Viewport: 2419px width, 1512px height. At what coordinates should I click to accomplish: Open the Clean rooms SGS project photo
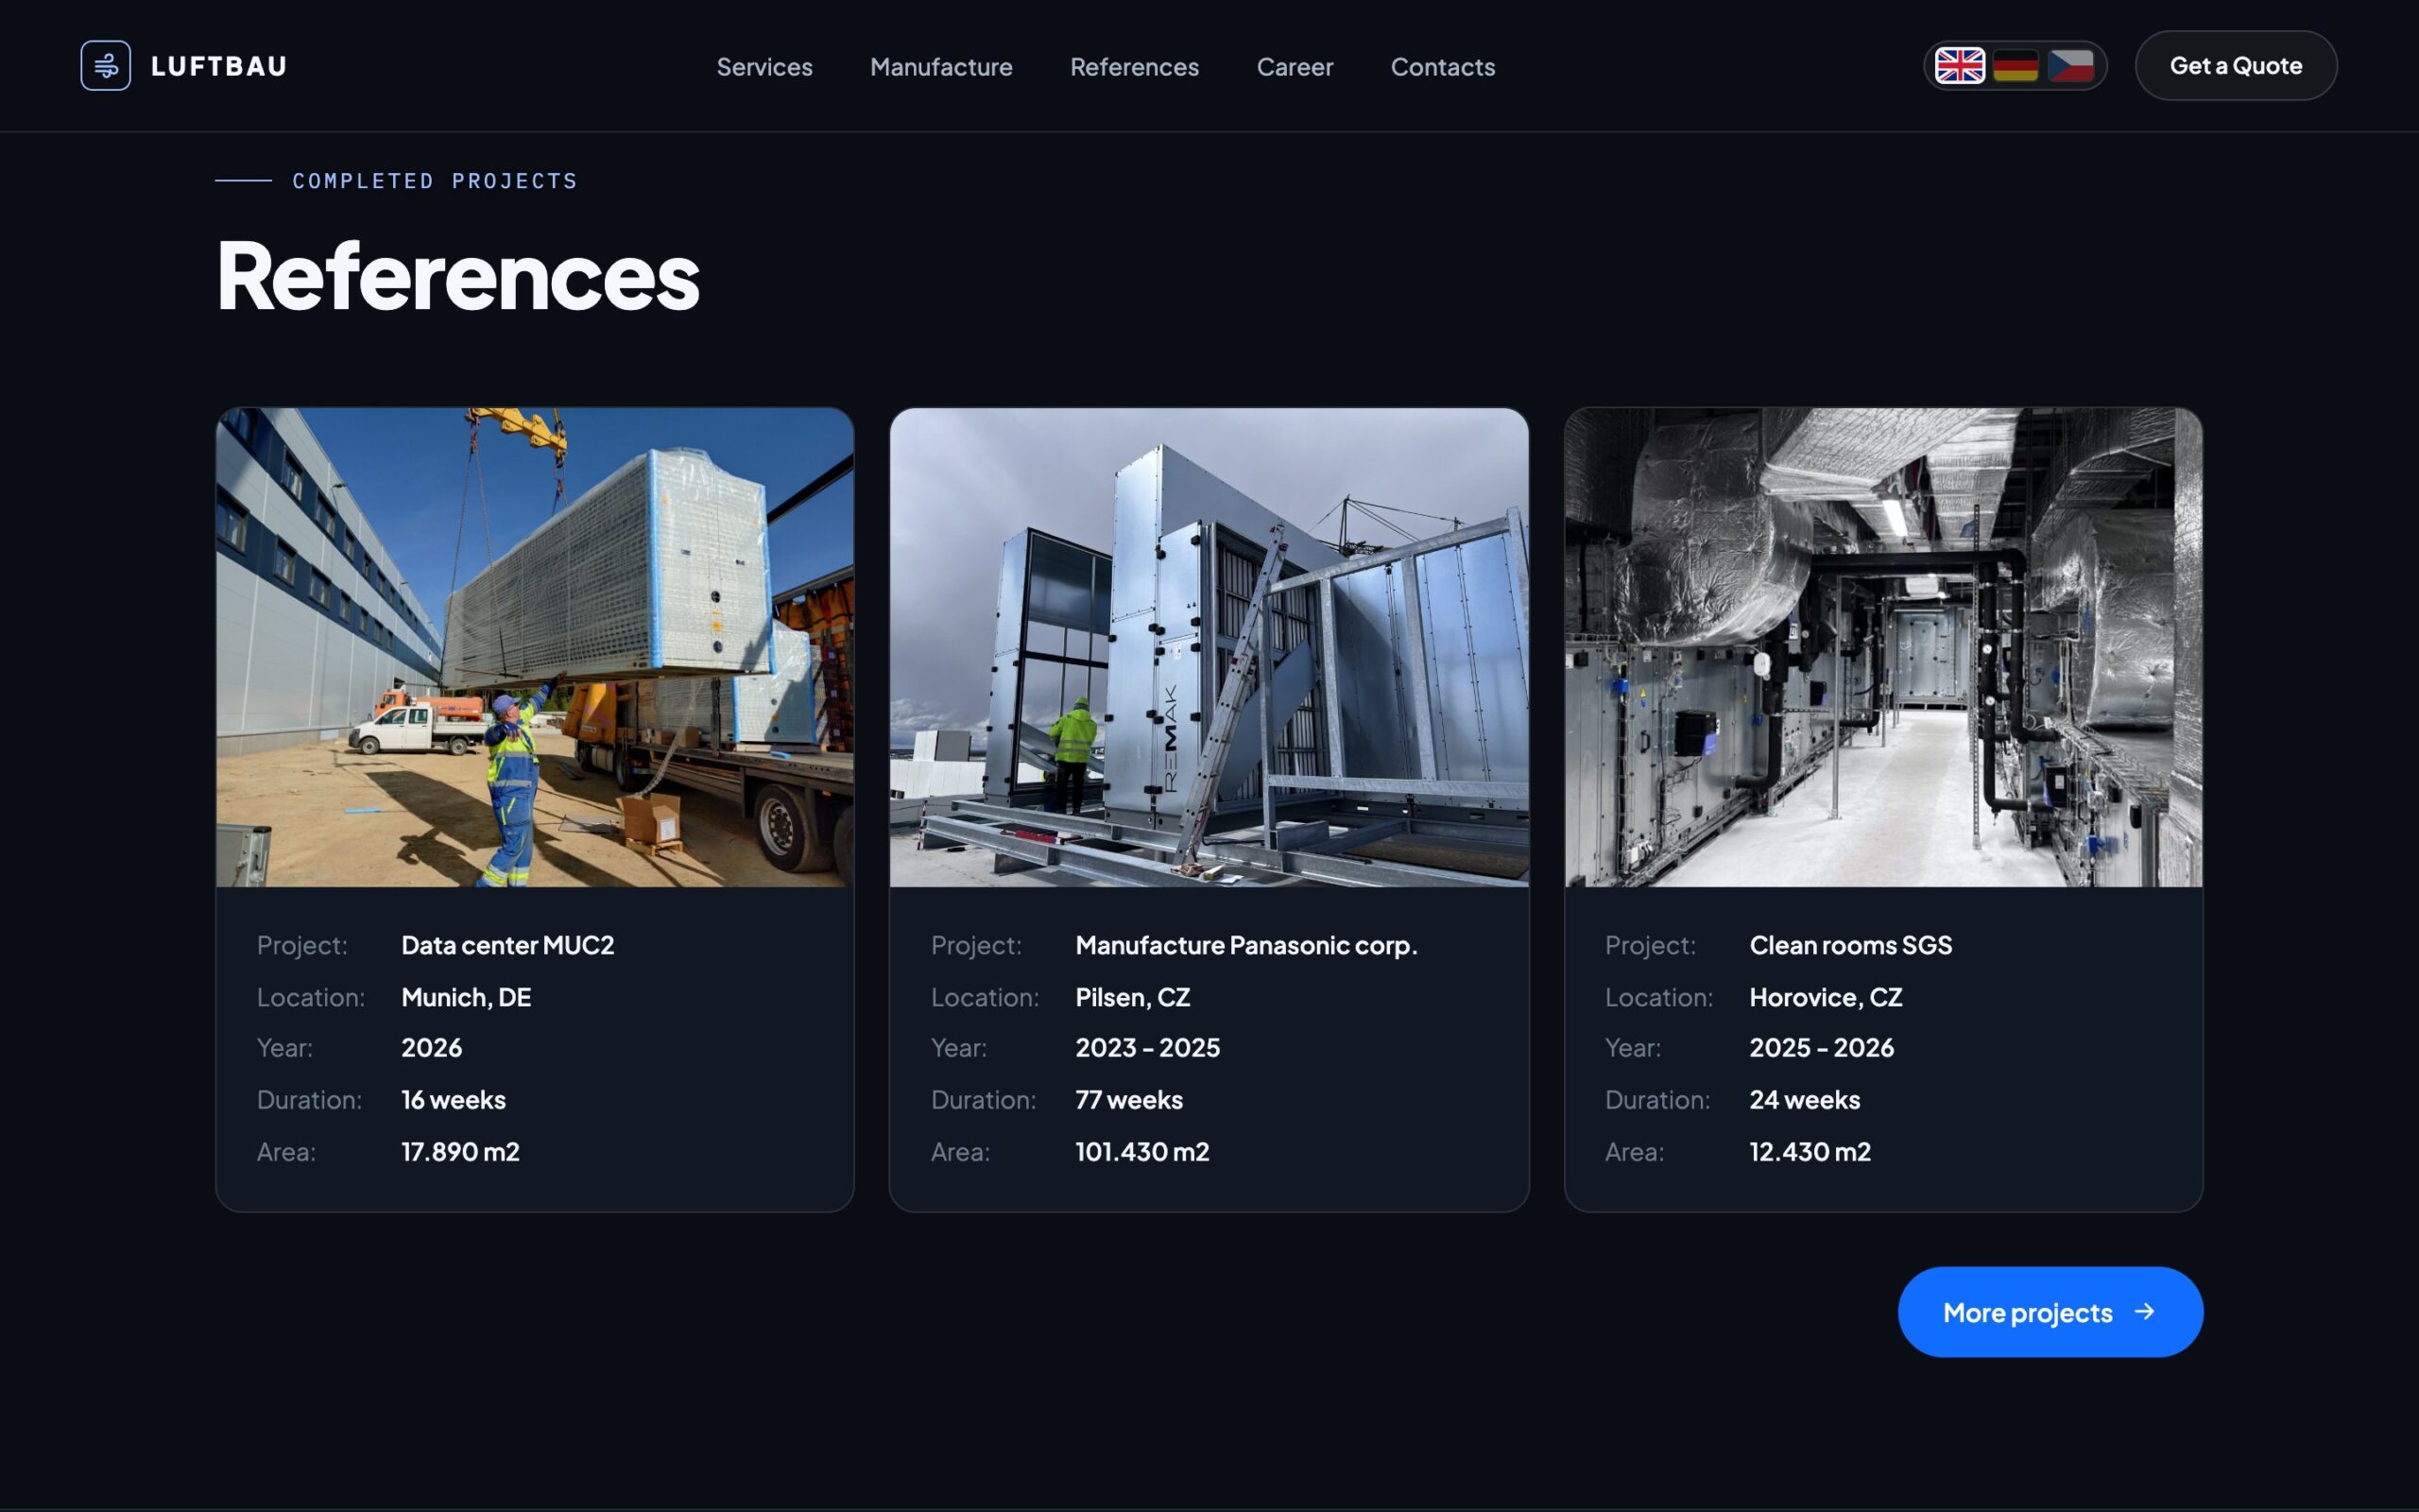click(x=1883, y=647)
